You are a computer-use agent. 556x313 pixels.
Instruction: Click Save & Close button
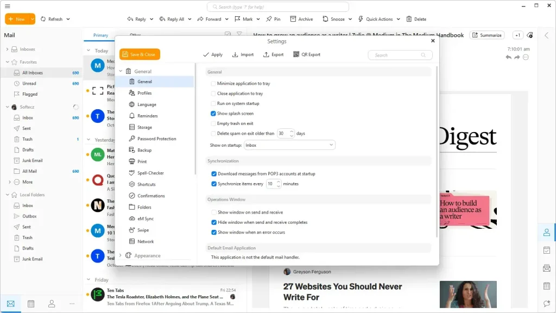pos(140,54)
